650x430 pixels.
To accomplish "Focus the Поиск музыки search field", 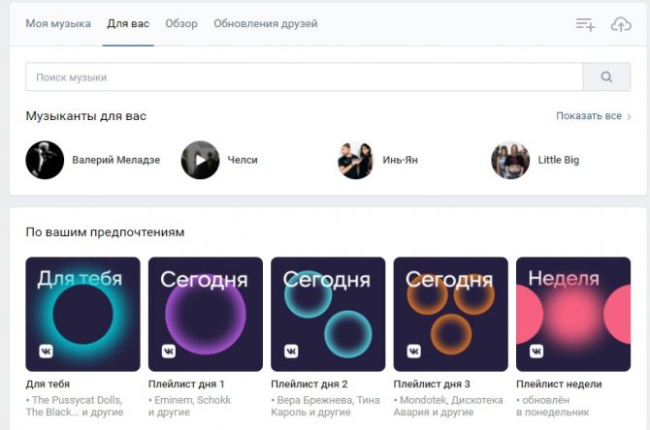I will pyautogui.click(x=305, y=77).
